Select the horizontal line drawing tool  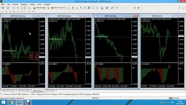coord(131,8)
